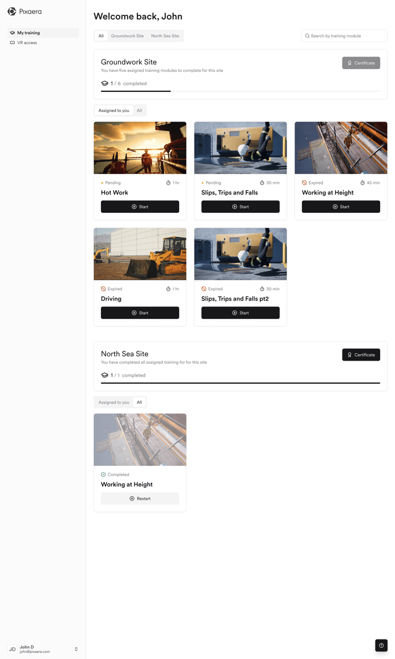Select Assigned to you under North Sea Site
The image size is (395, 659).
(x=114, y=402)
